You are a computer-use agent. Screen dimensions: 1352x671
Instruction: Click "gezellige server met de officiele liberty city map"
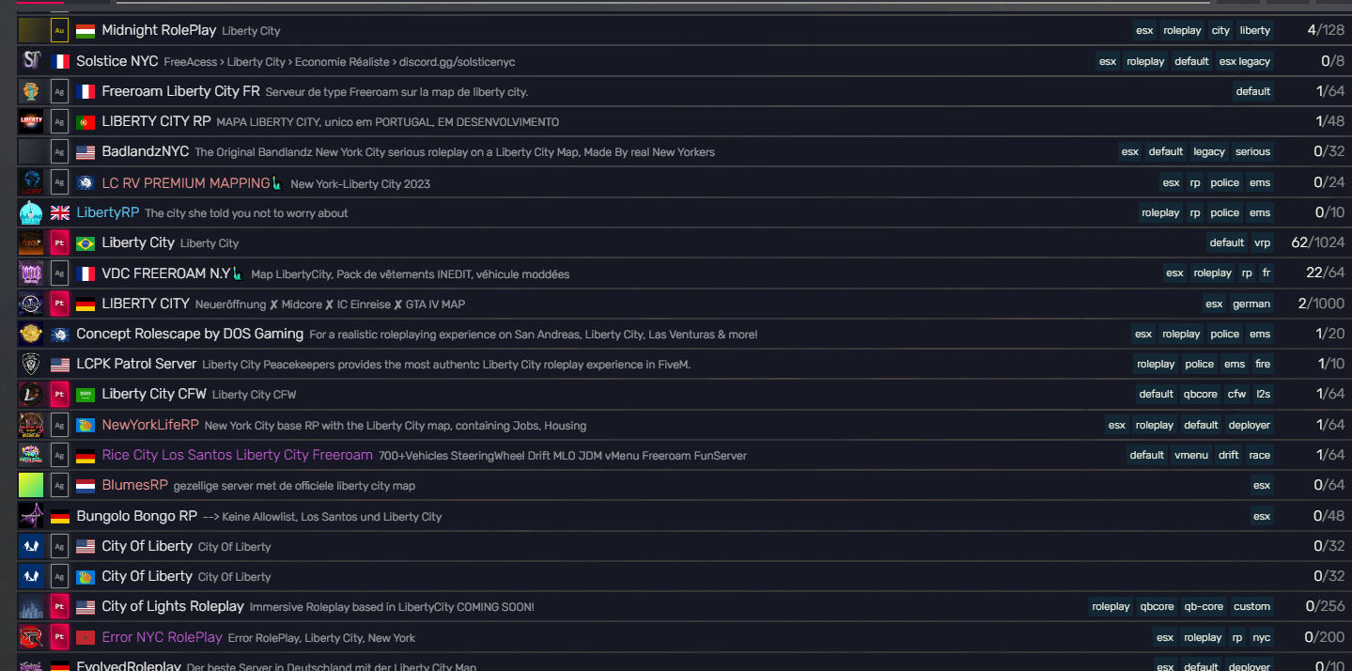294,486
